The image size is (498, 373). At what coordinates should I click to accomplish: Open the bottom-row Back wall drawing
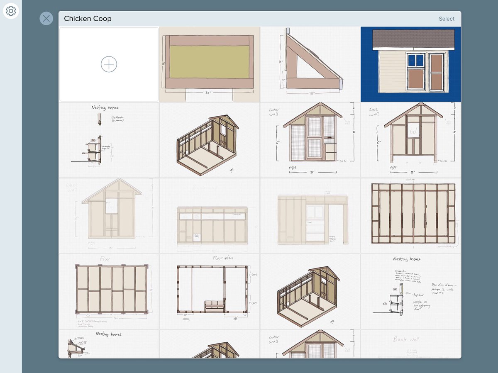pyautogui.click(x=411, y=344)
